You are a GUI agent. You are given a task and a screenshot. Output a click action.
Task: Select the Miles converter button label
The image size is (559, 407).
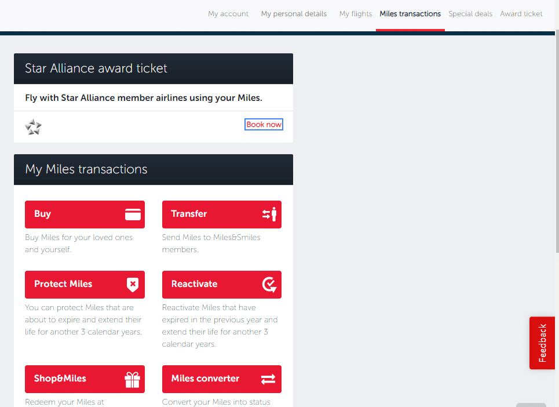[205, 379]
